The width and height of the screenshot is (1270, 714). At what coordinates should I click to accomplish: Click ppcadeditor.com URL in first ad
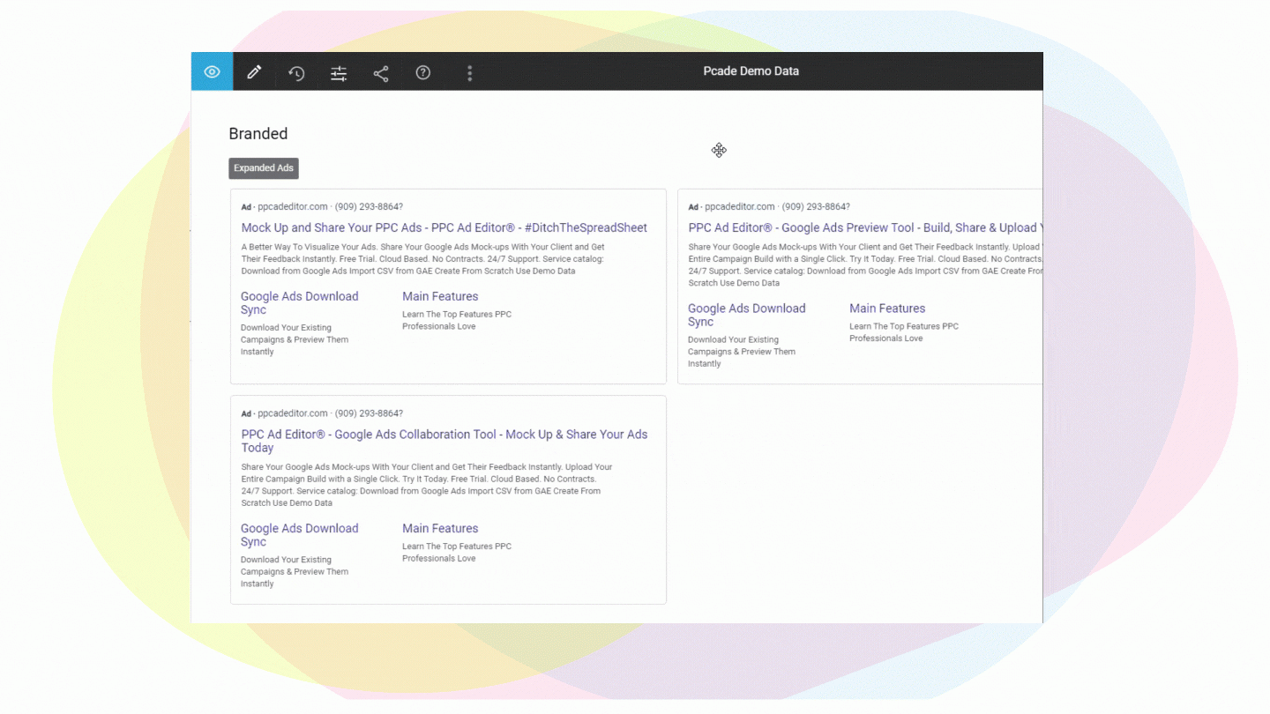click(x=293, y=206)
